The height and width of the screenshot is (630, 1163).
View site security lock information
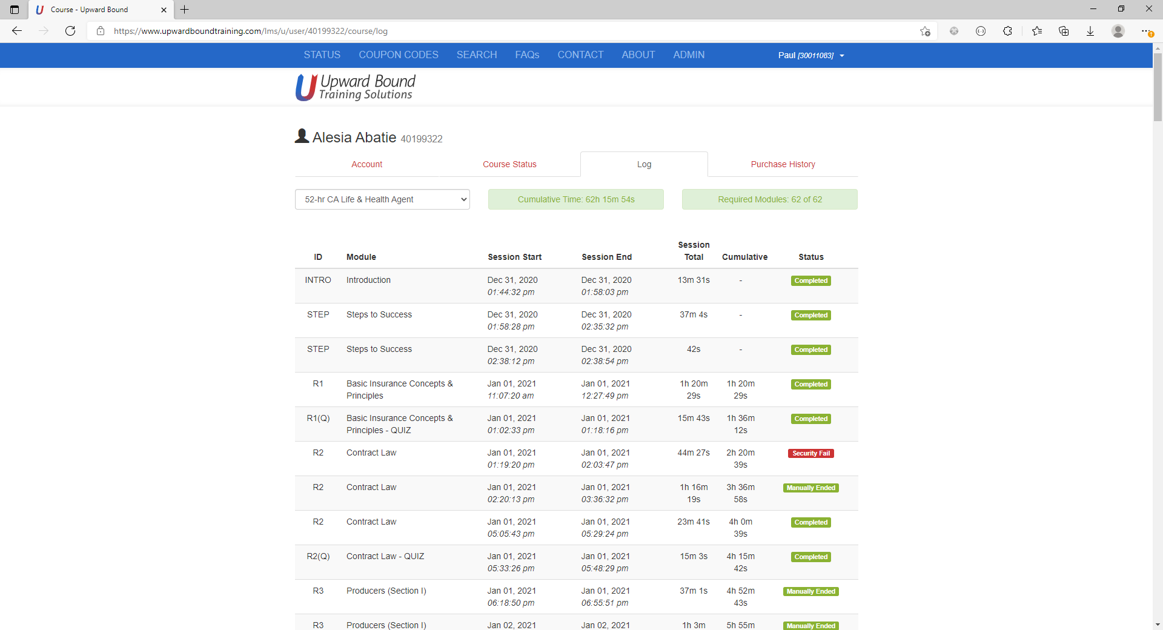click(101, 31)
